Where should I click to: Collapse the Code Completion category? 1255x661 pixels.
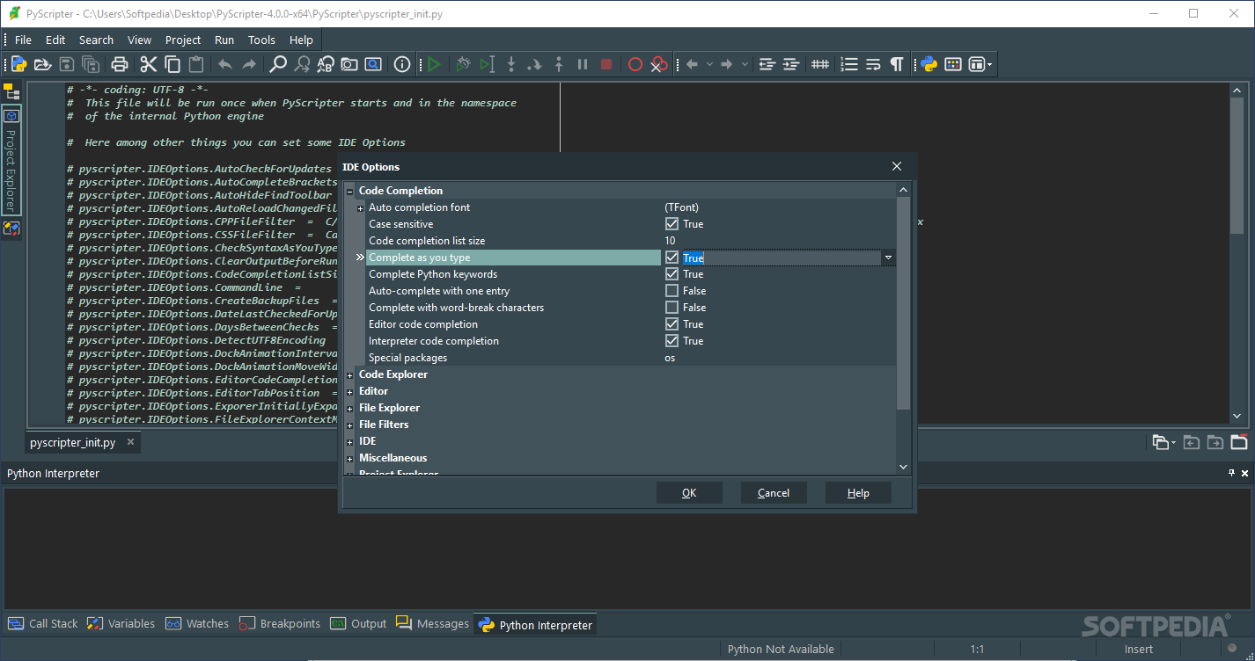pyautogui.click(x=349, y=192)
